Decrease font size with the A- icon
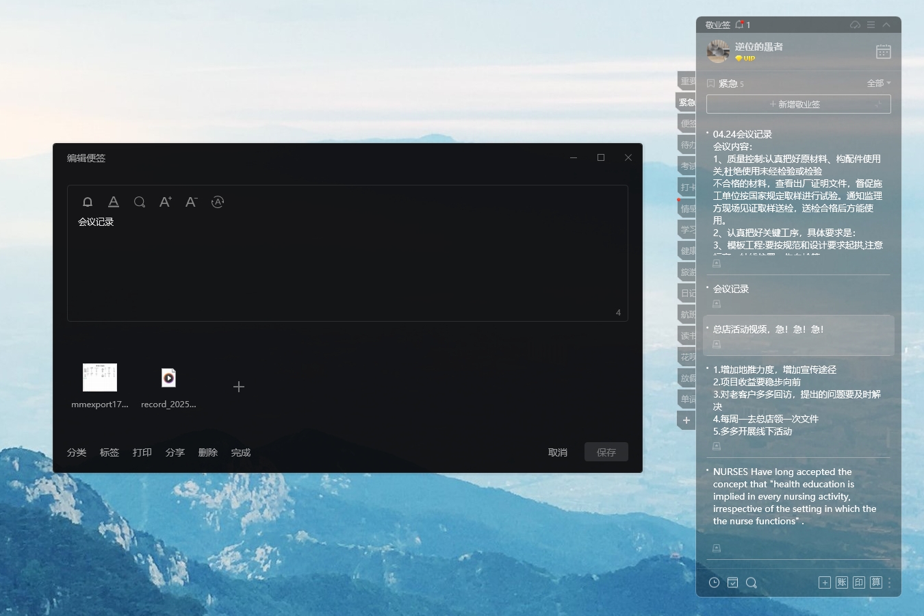The width and height of the screenshot is (924, 616). 192,202
